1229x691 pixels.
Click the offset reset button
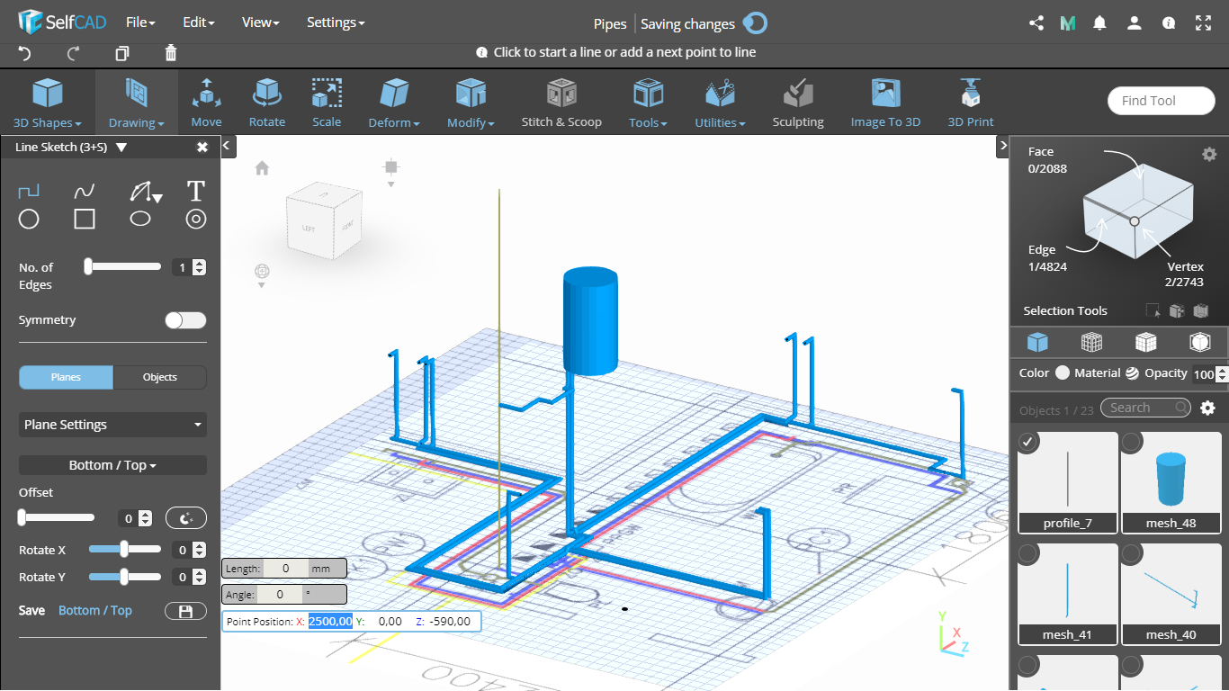click(185, 518)
